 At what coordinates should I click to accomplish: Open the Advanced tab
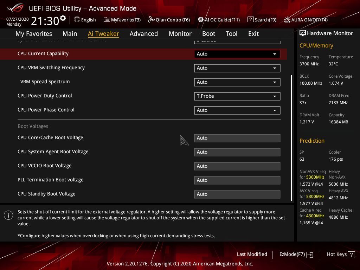pos(144,34)
